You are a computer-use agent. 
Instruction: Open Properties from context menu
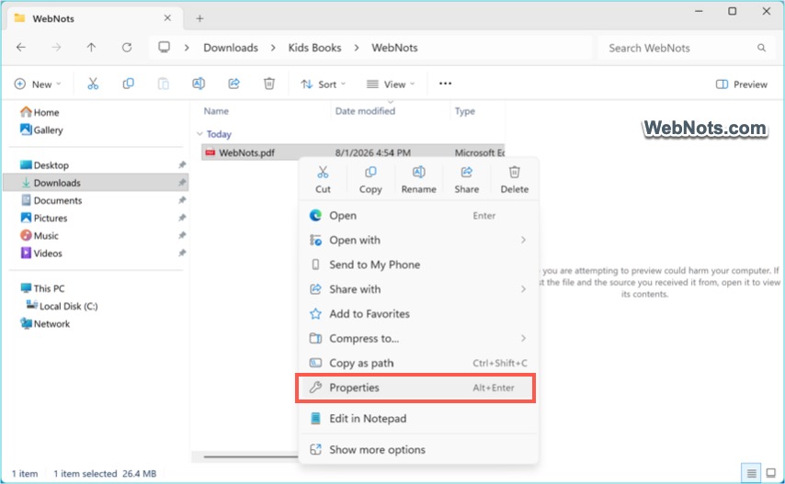coord(416,388)
